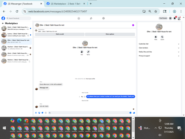The width and height of the screenshot is (185, 139).
Task: Click Efren's chat header title
Action: point(52,25)
